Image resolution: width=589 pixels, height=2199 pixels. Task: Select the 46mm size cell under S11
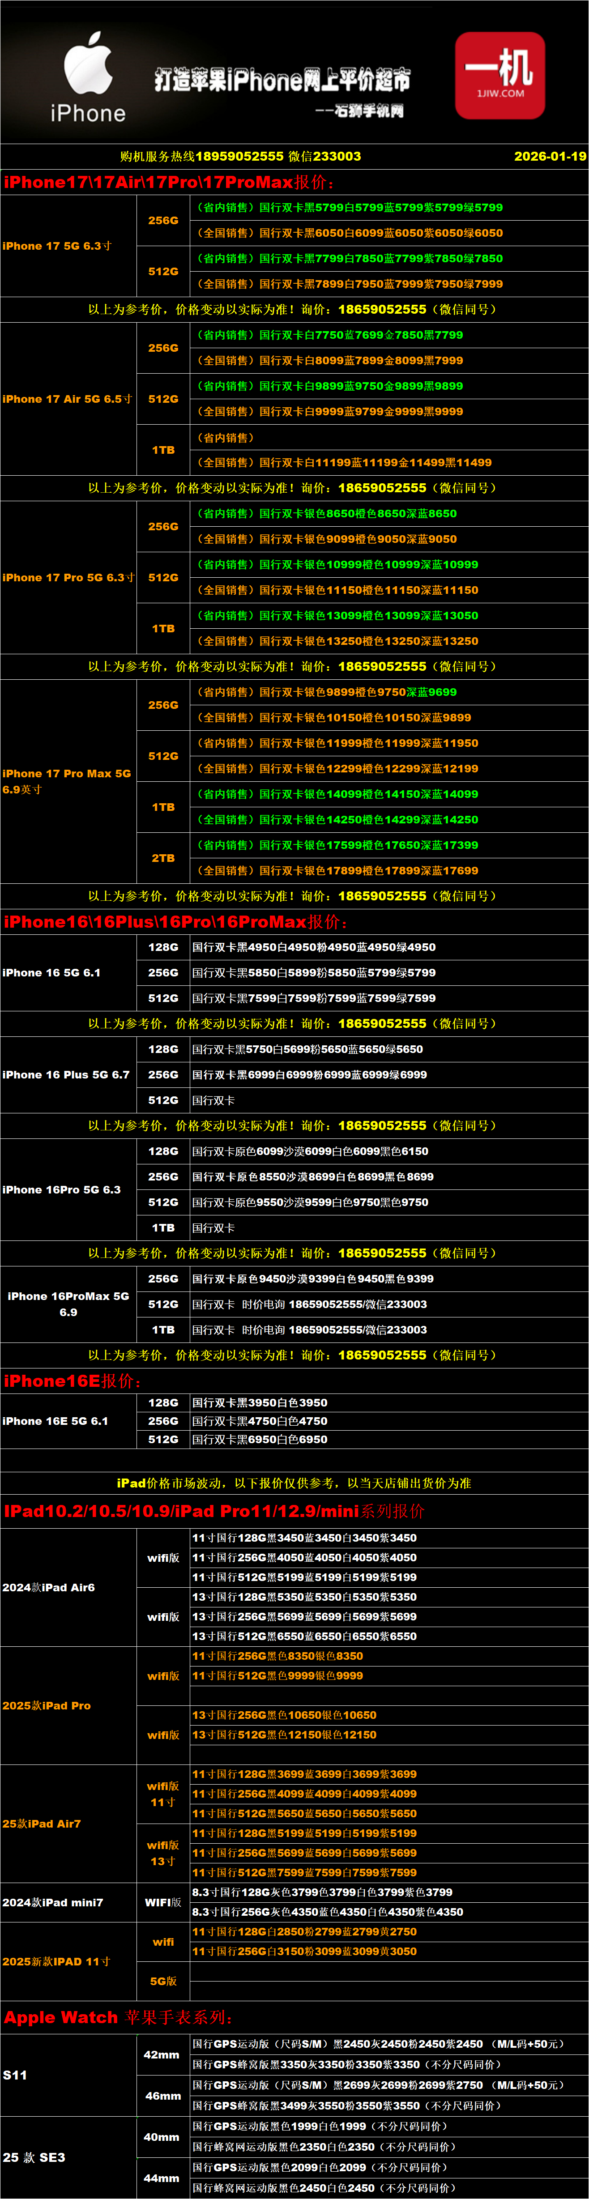click(163, 2096)
